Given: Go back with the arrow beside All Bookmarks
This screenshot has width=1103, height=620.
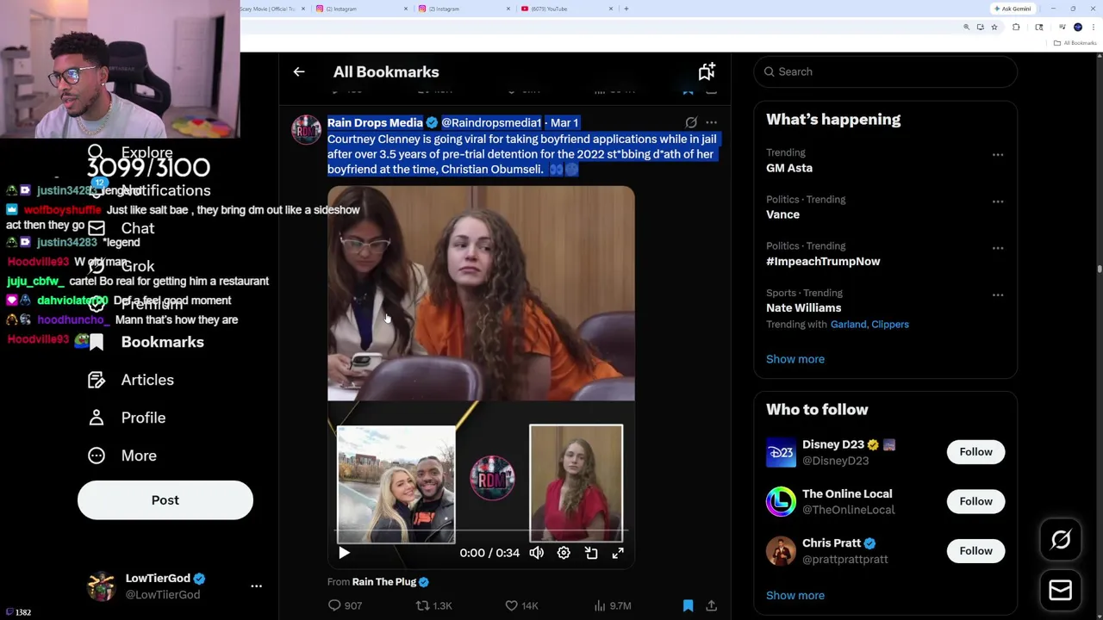Looking at the screenshot, I should 299,72.
